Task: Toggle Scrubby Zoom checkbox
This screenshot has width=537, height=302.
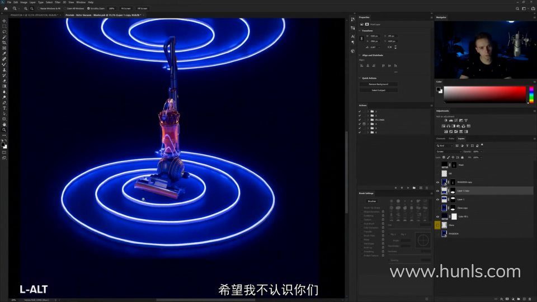Action: coord(88,8)
